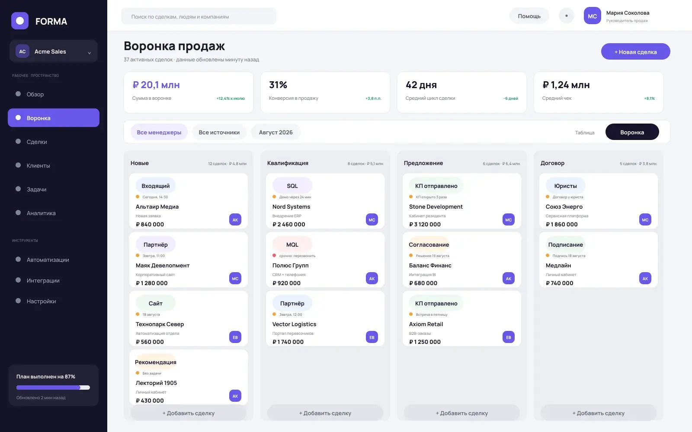
Task: Open Аналитика in sidebar
Action: tap(54, 213)
